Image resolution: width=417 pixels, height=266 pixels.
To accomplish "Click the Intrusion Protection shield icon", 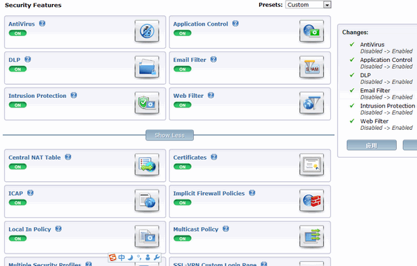I will click(147, 103).
